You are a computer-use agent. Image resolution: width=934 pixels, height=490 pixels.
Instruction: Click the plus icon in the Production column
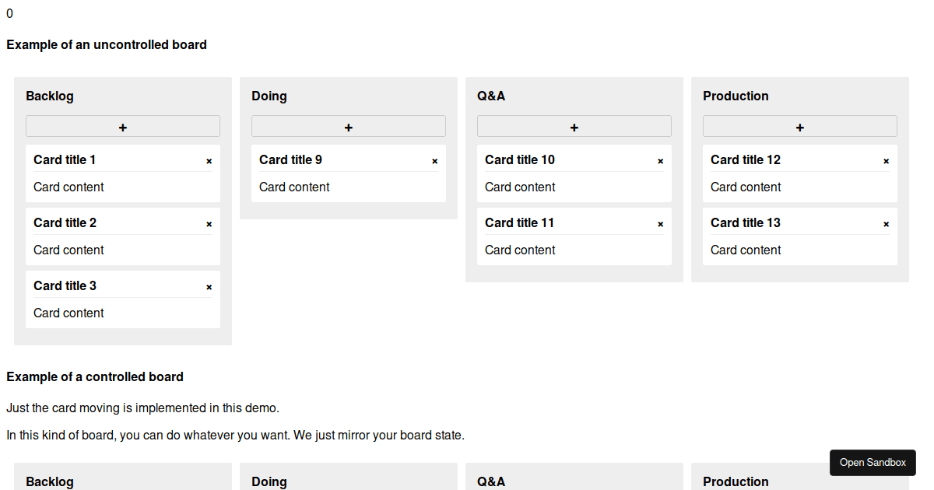[799, 125]
